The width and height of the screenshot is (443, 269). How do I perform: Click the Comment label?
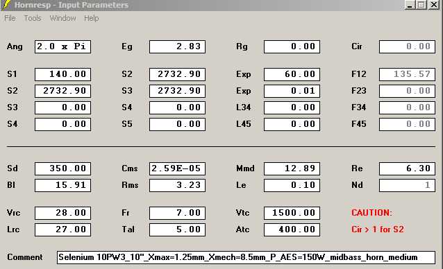pos(25,257)
